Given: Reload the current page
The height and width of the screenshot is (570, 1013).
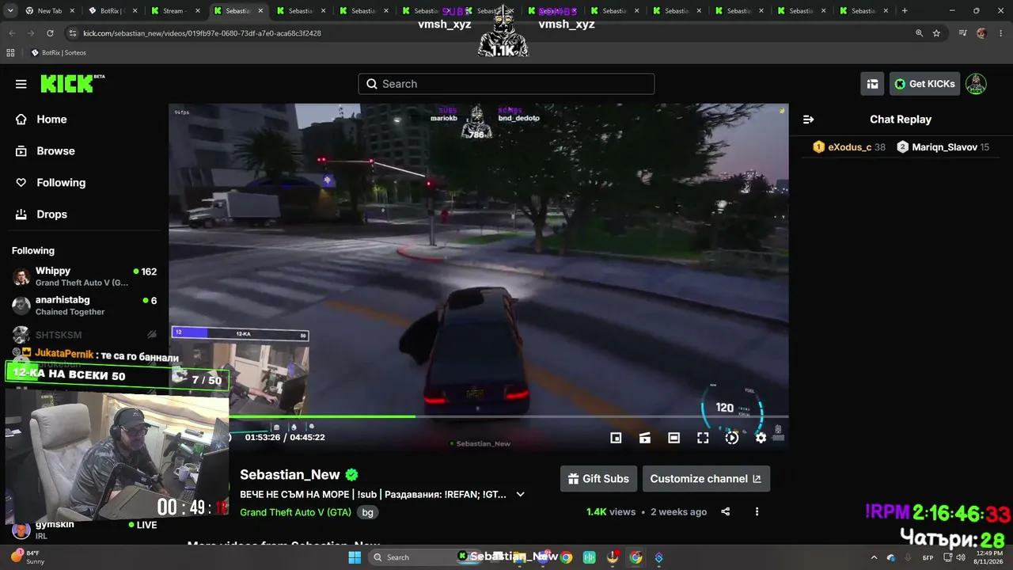Looking at the screenshot, I should [x=50, y=33].
